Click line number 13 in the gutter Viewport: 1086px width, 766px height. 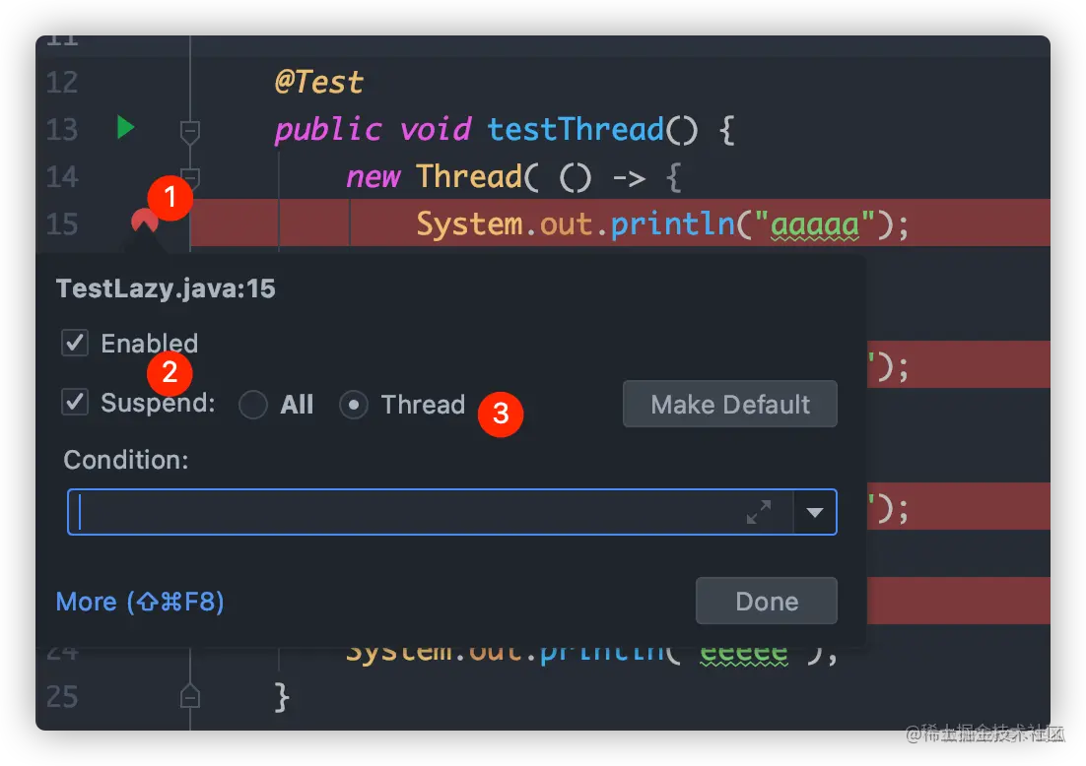click(62, 129)
